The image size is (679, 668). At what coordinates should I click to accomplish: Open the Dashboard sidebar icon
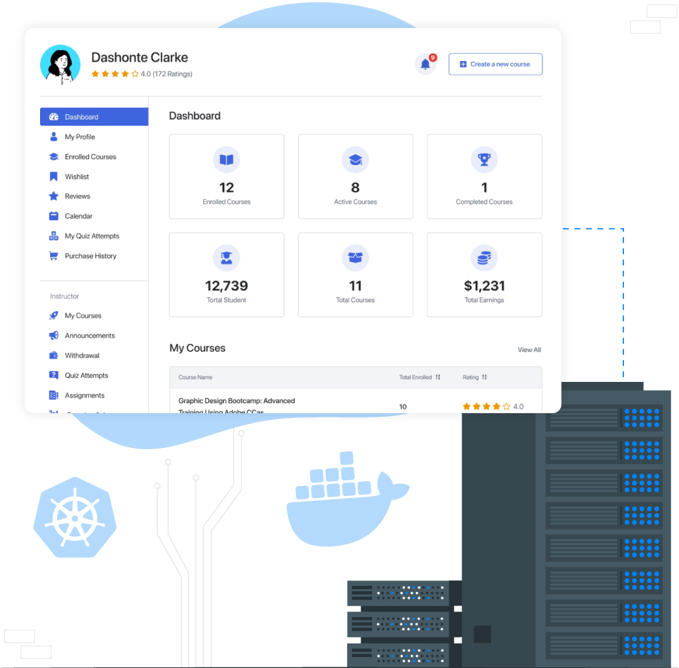pyautogui.click(x=54, y=116)
